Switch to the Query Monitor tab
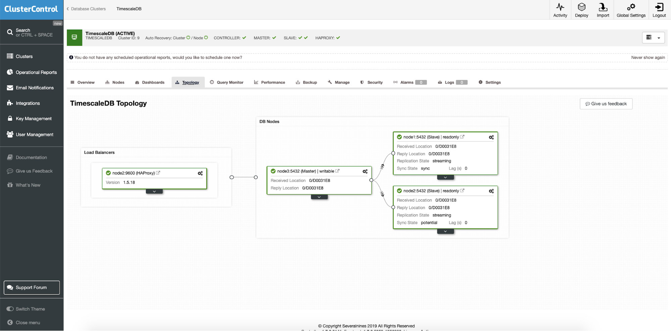Screen dimensions: 671x331 click(x=227, y=82)
